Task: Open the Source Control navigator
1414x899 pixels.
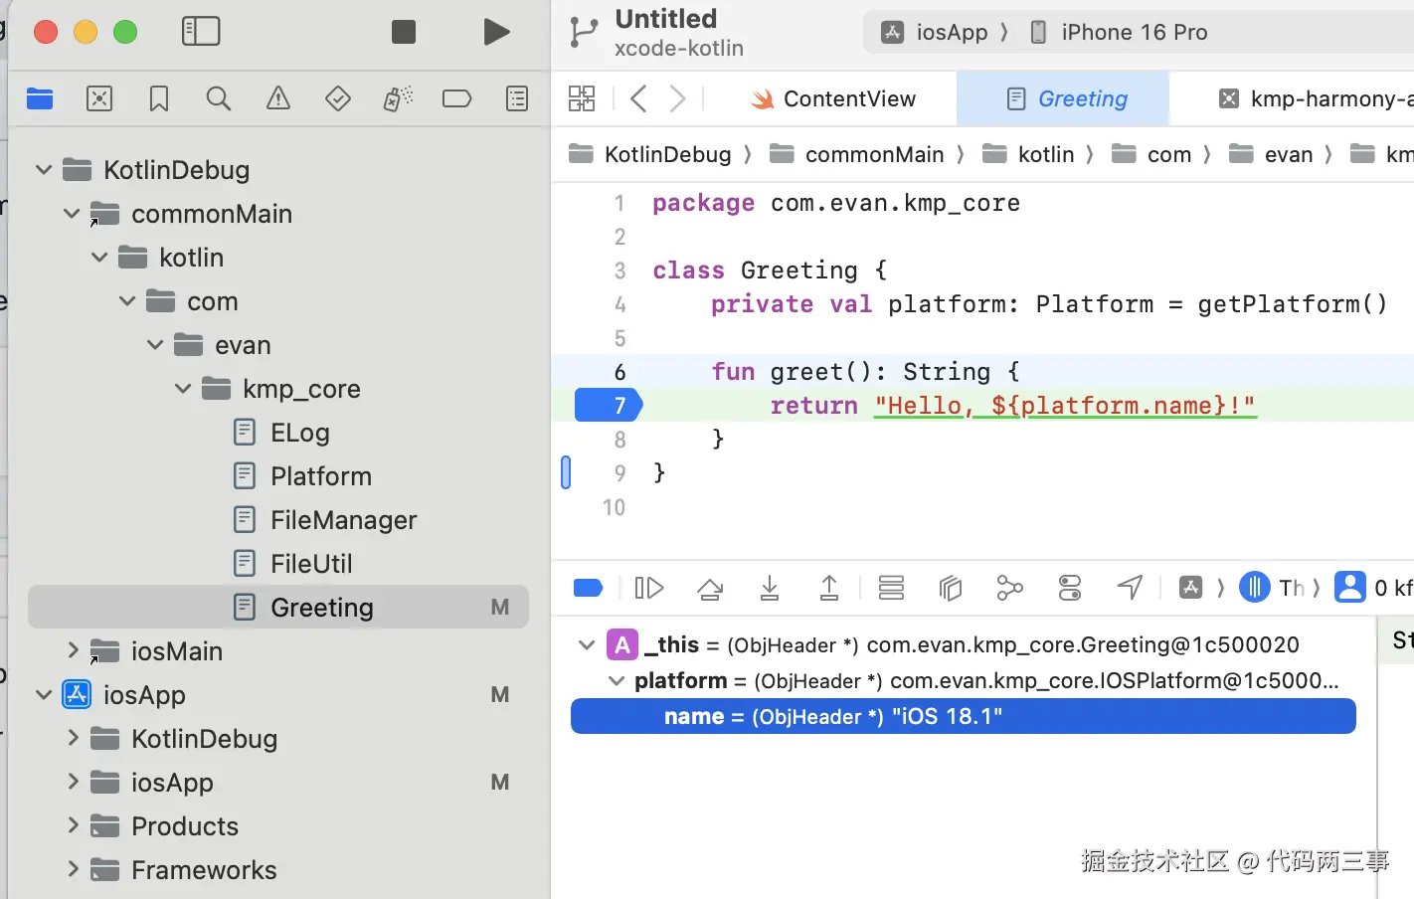Action: 99,98
